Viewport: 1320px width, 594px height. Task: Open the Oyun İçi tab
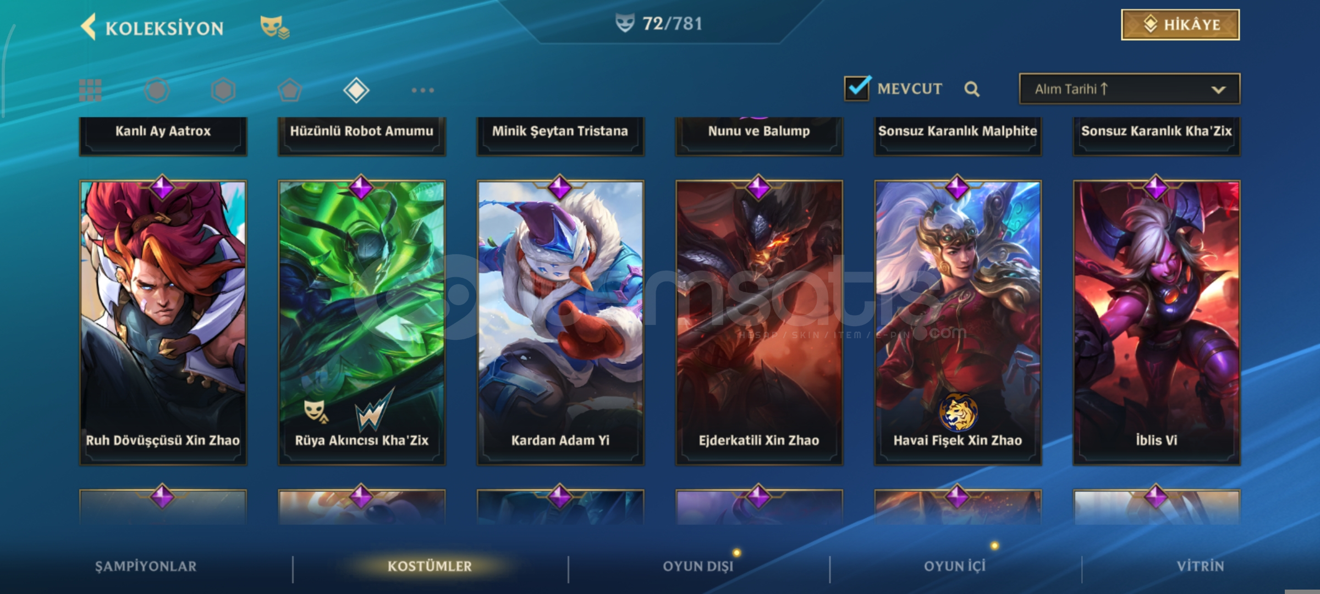[x=955, y=566]
